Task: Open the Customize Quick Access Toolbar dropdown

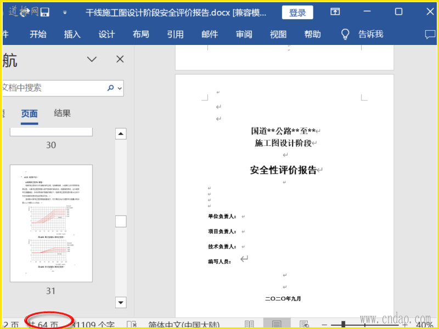Action: tap(65, 13)
